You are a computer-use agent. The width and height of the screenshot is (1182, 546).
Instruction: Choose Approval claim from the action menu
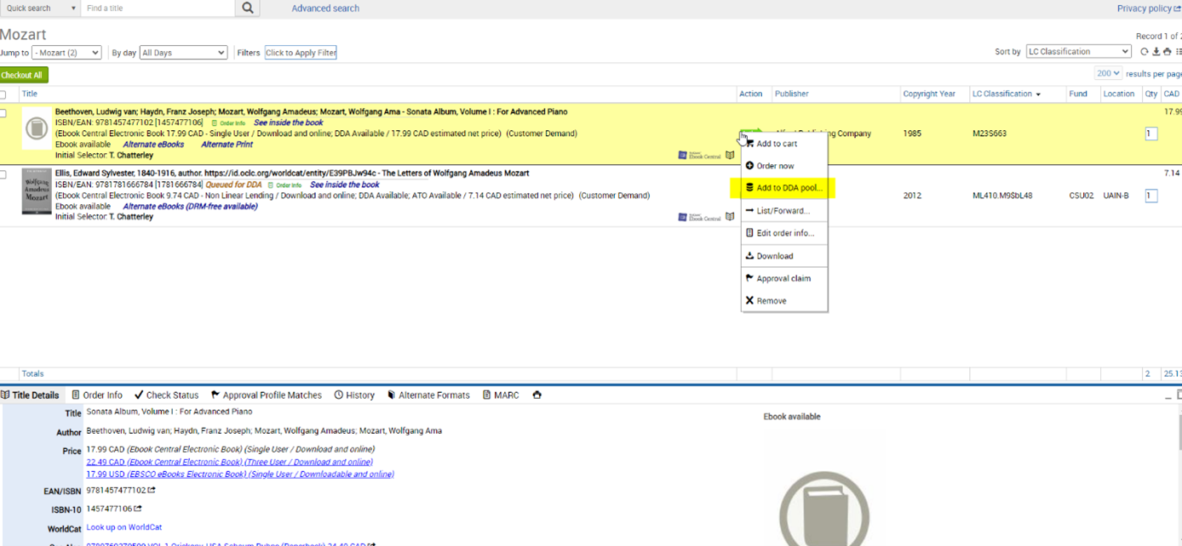(x=784, y=278)
